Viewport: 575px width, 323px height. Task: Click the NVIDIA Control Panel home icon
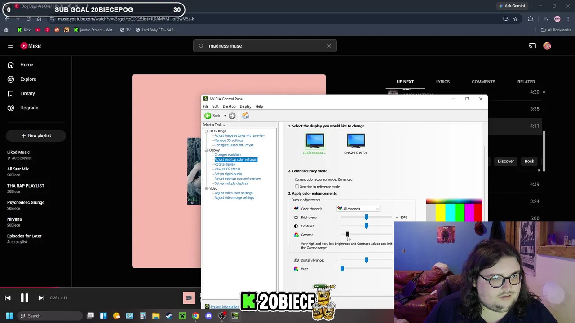[x=246, y=116]
